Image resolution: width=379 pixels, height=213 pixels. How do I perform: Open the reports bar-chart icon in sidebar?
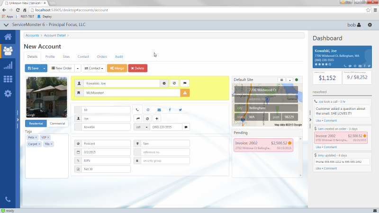pos(8,65)
